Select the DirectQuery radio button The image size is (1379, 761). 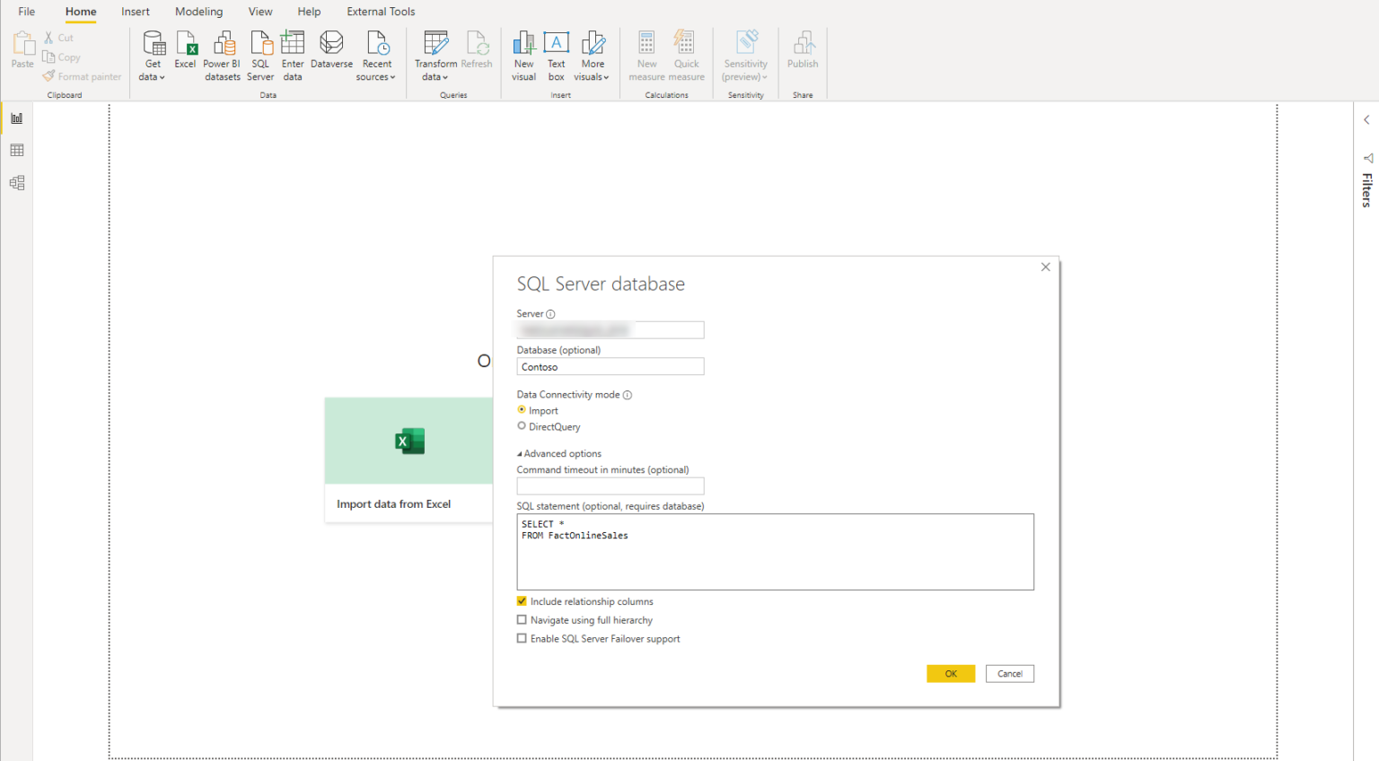click(522, 426)
